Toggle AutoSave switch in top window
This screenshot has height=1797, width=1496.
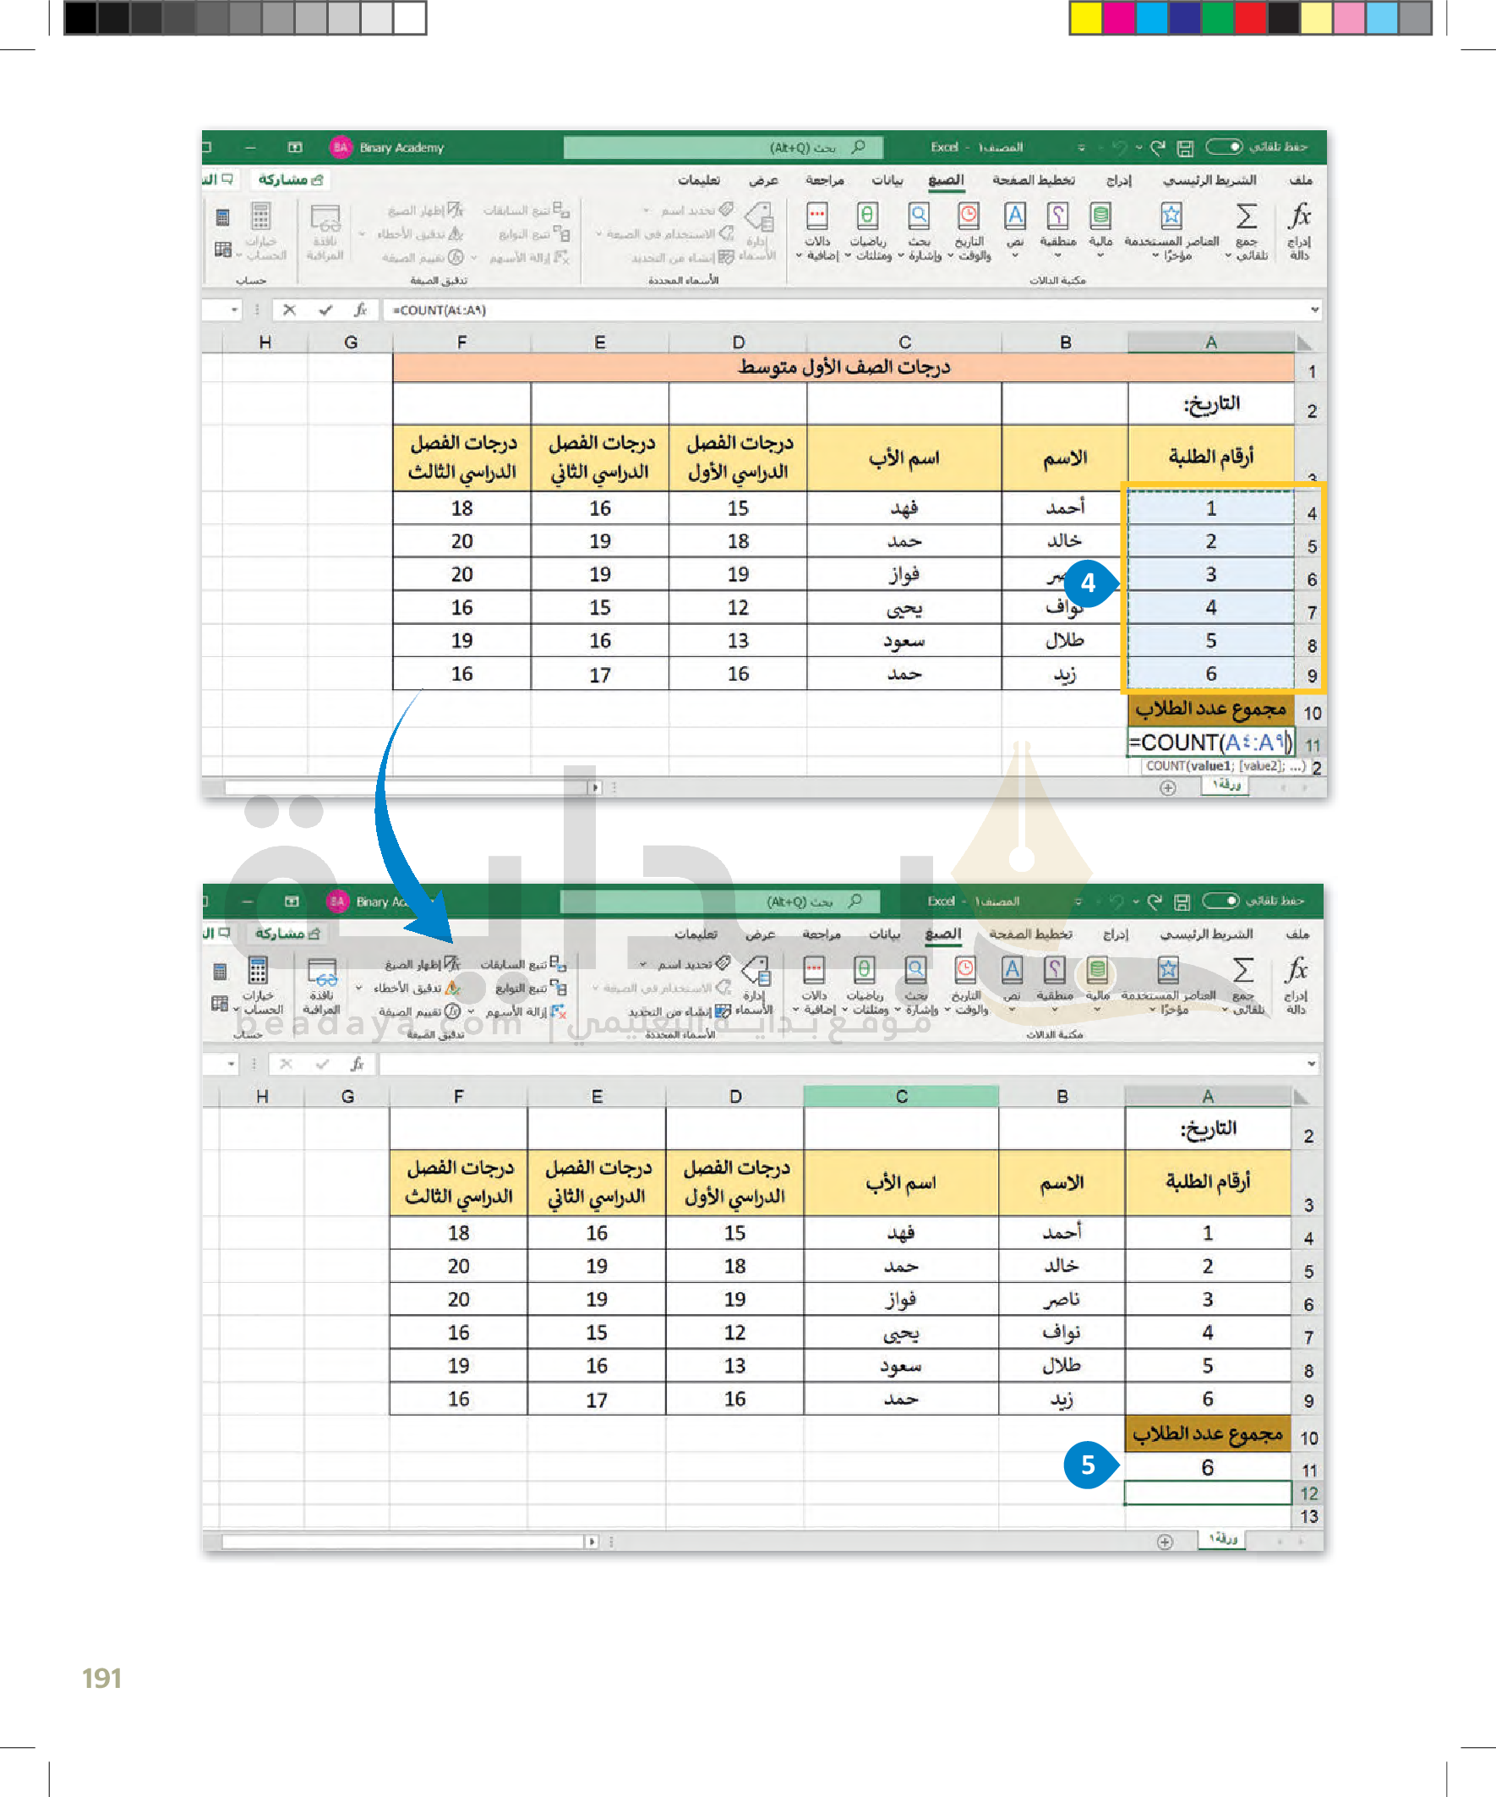[x=1224, y=147]
